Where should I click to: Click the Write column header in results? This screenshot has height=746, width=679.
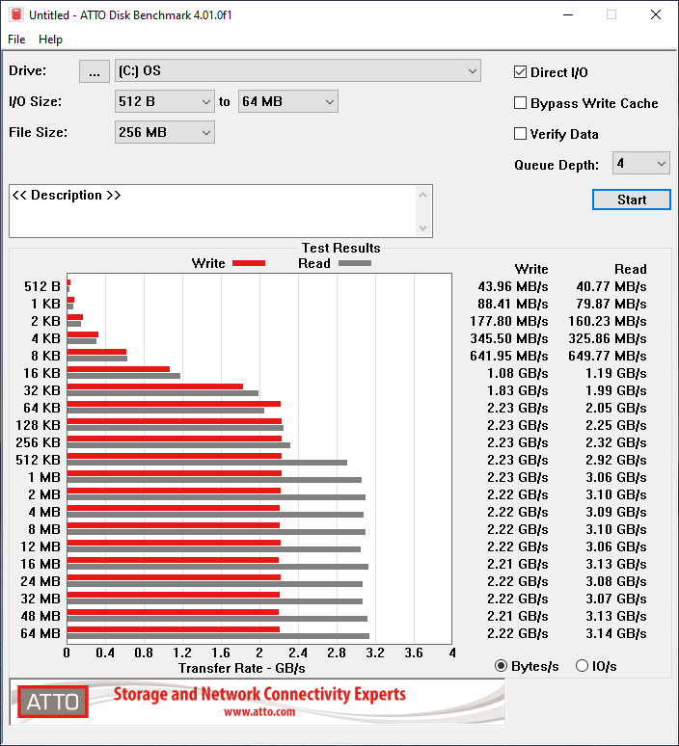tap(531, 269)
